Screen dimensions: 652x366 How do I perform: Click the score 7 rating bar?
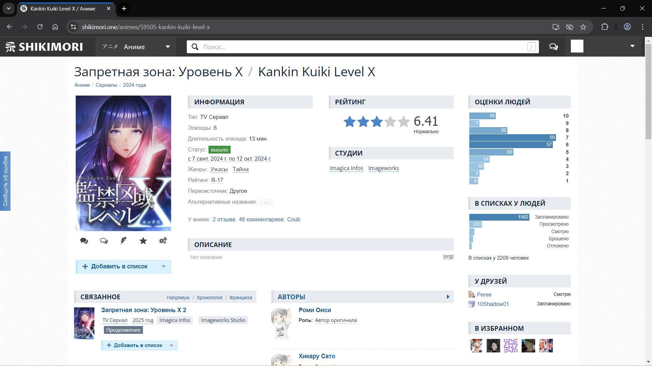pyautogui.click(x=512, y=138)
